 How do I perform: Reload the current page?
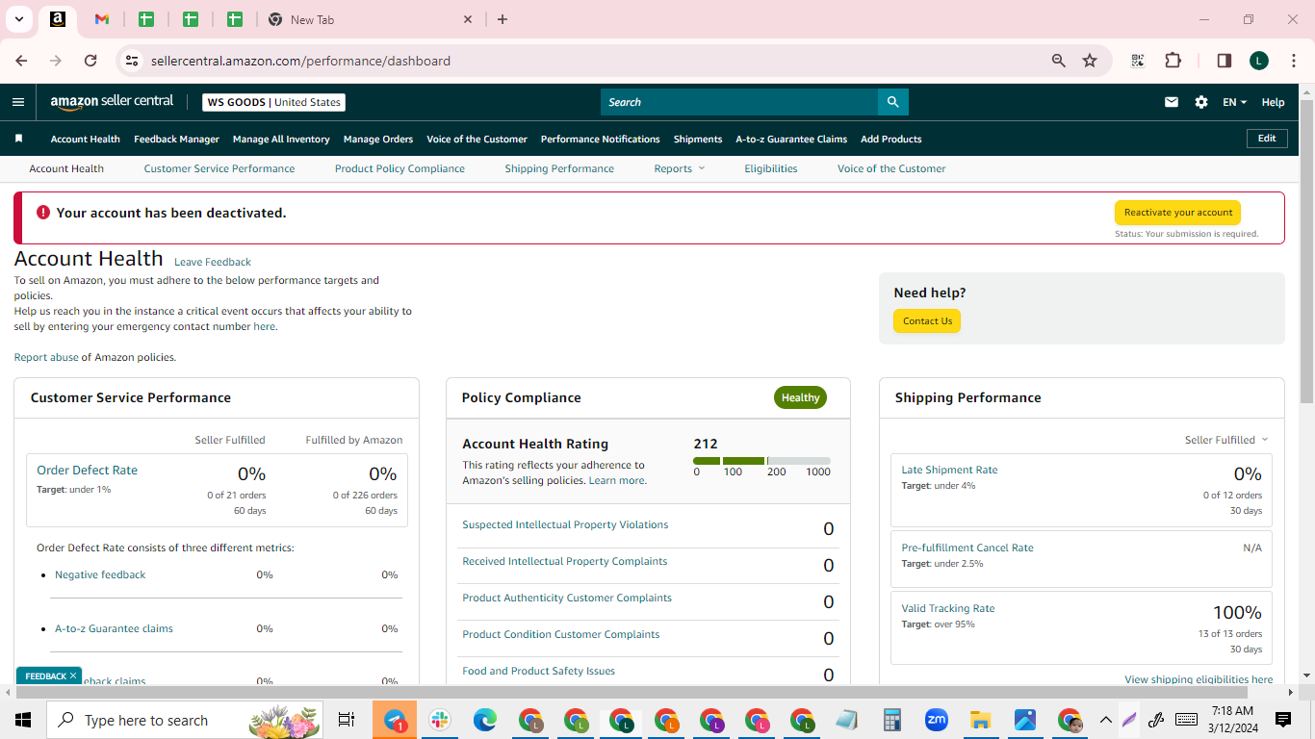[90, 61]
